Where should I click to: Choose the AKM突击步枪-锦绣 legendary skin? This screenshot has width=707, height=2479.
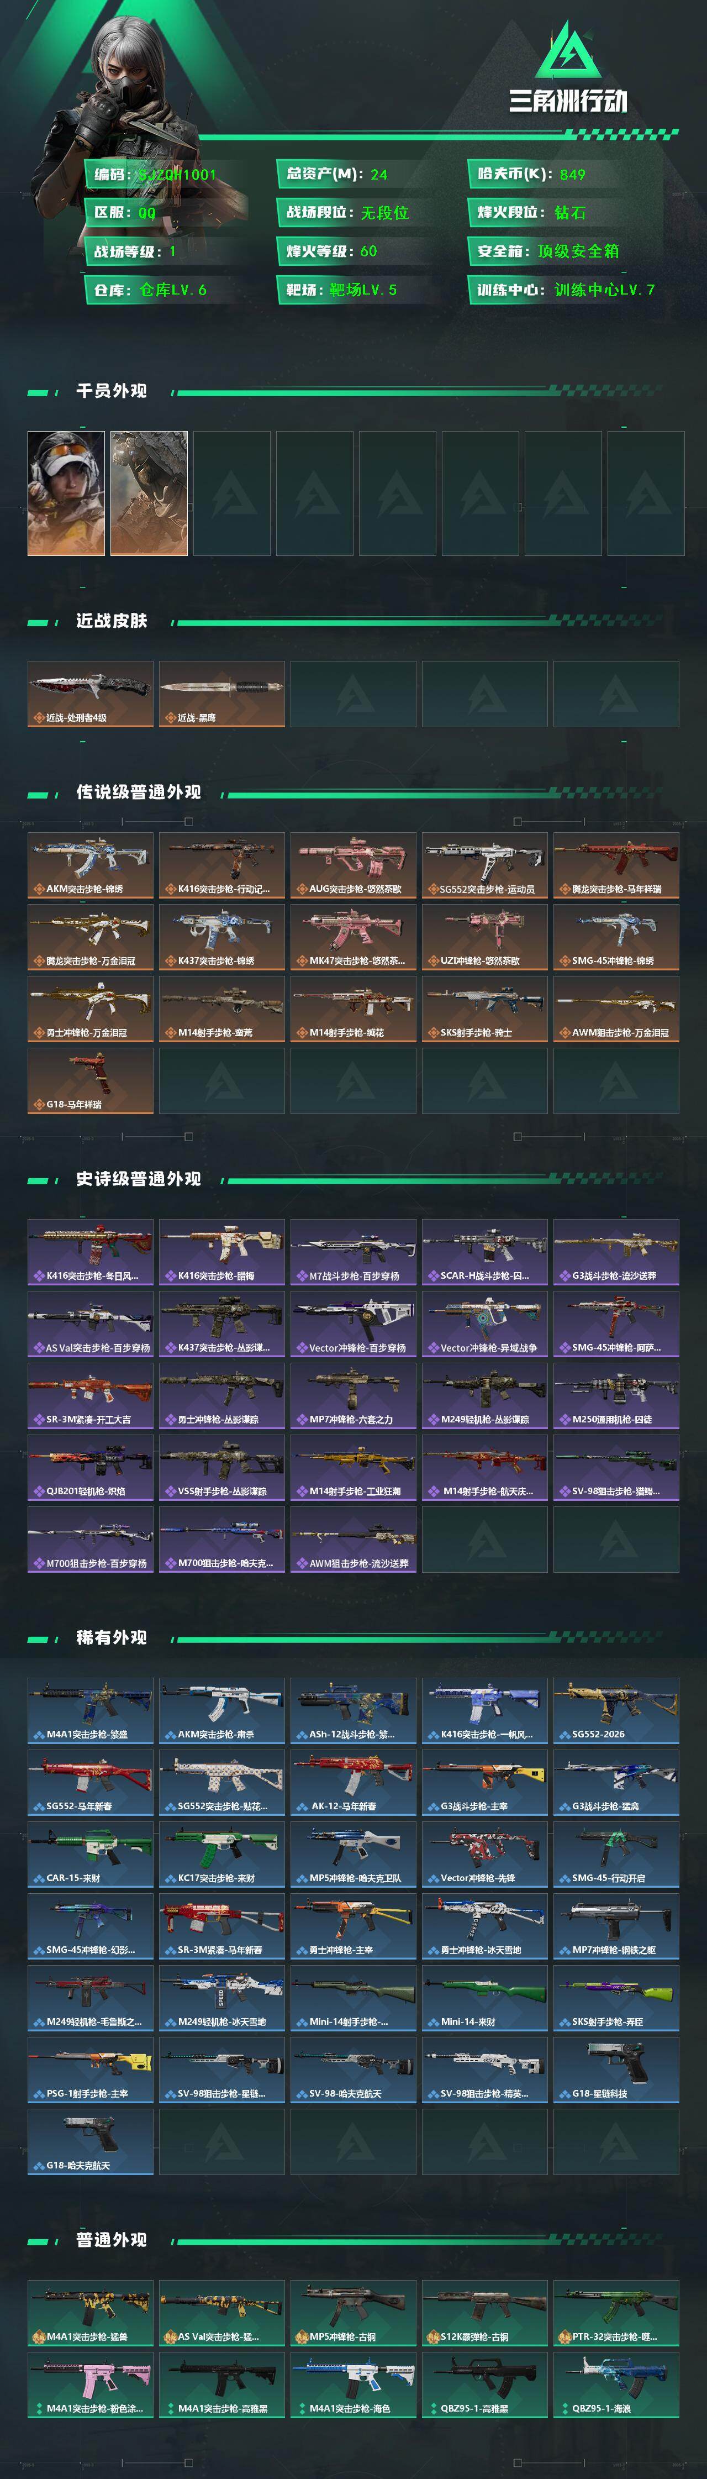click(91, 865)
